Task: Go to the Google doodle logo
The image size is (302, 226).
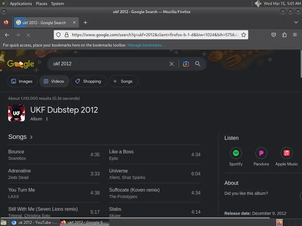Action: [21, 64]
